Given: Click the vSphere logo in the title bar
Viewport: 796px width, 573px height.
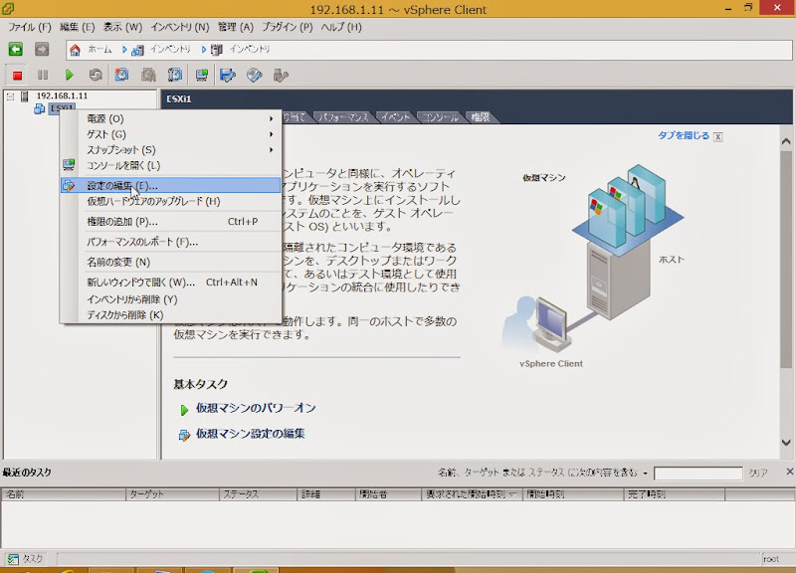Looking at the screenshot, I should click(x=8, y=8).
